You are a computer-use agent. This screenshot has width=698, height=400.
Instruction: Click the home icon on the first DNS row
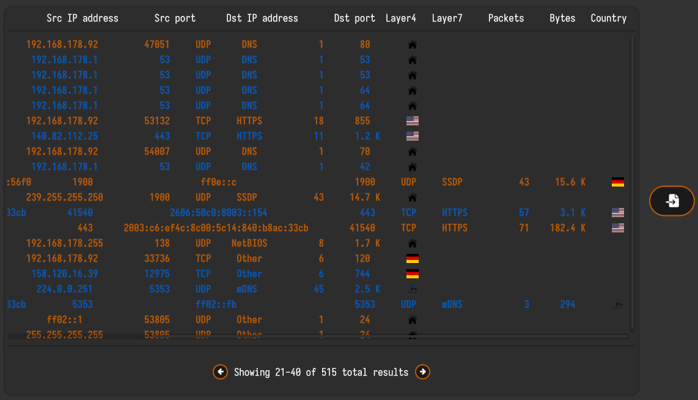pos(413,44)
